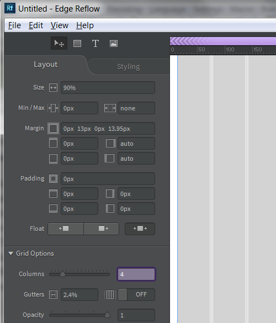Toggle the column gutter OFF switch
Screen dimensions: 276x323
tap(136, 295)
